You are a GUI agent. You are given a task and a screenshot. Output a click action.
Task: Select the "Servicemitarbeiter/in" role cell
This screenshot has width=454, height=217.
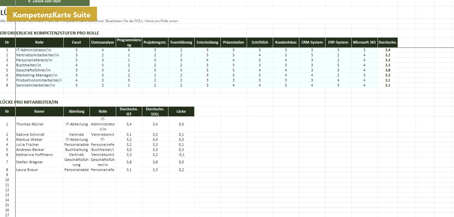click(x=40, y=85)
